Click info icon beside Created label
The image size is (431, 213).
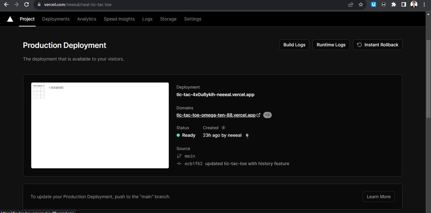tap(223, 128)
